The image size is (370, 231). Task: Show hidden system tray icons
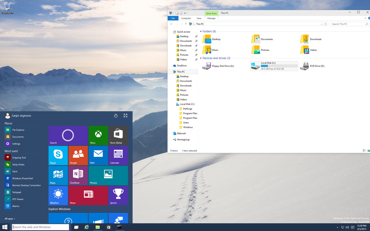point(338,227)
